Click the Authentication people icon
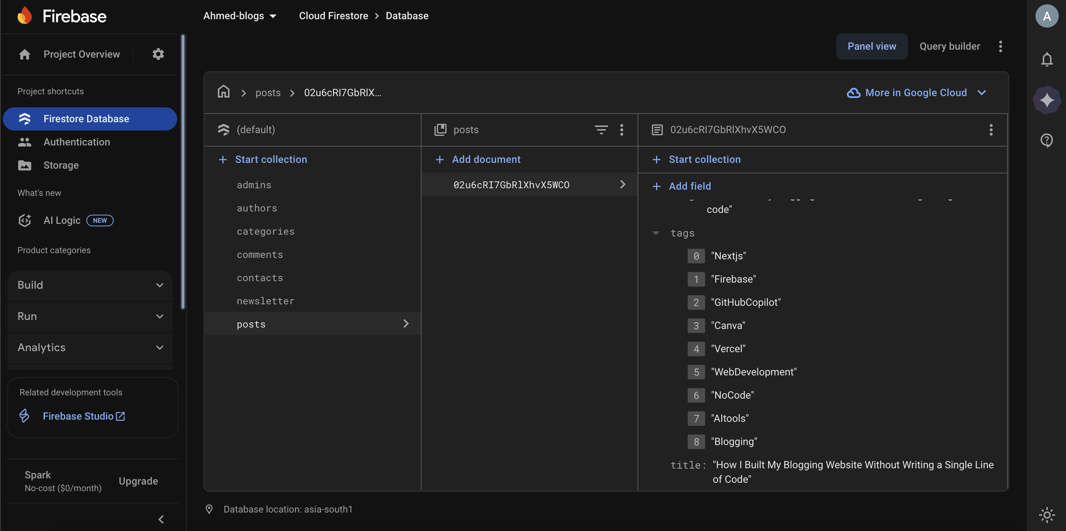This screenshot has height=531, width=1066. point(25,142)
